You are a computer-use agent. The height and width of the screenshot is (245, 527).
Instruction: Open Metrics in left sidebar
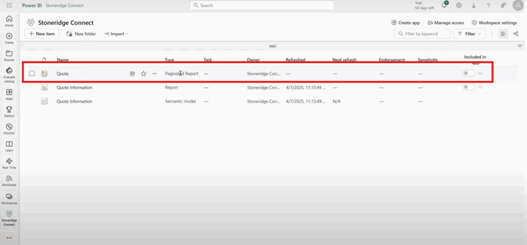9,111
